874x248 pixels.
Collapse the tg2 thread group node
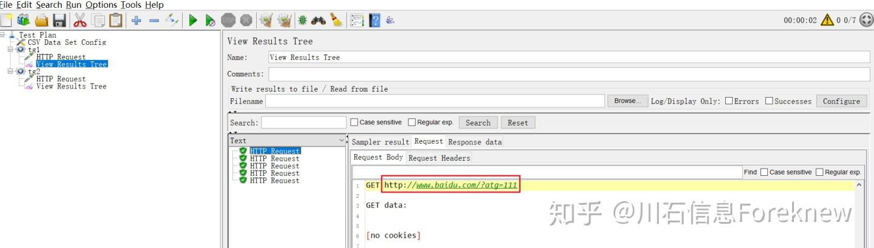point(11,72)
